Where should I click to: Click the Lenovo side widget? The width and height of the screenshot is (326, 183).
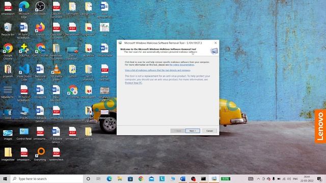point(320,126)
